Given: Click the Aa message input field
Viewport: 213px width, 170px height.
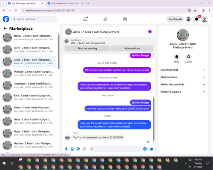Looking at the screenshot, I should [116, 149].
